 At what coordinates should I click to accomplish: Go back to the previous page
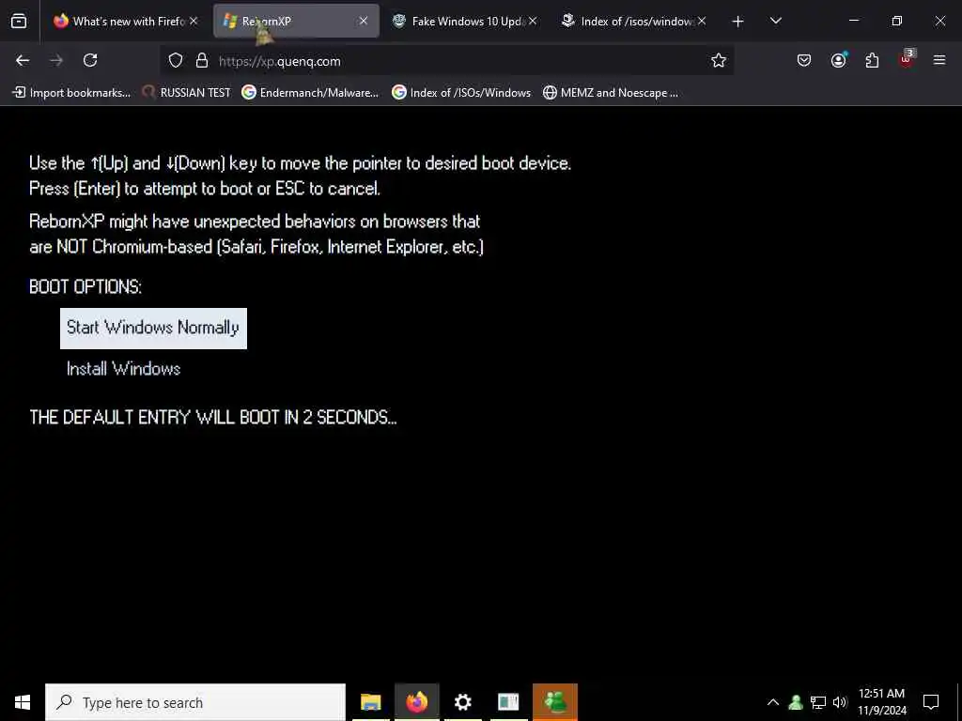pos(23,60)
